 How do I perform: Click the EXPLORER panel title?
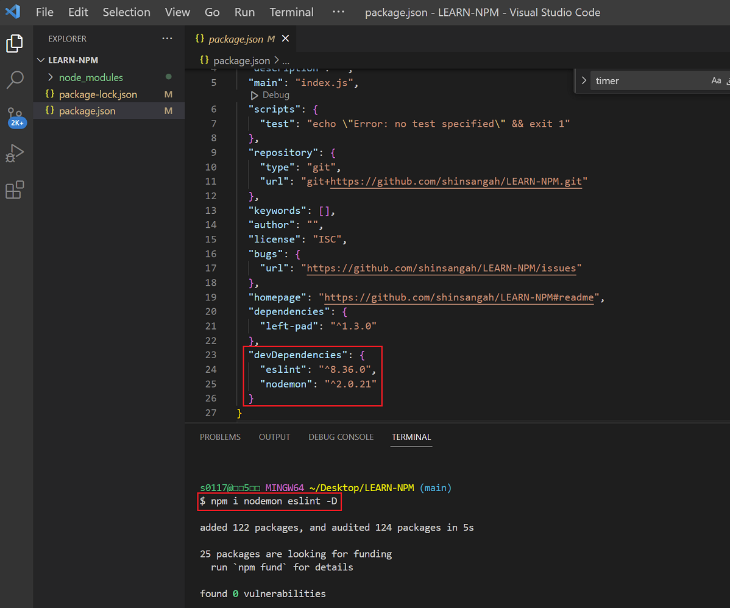[68, 38]
